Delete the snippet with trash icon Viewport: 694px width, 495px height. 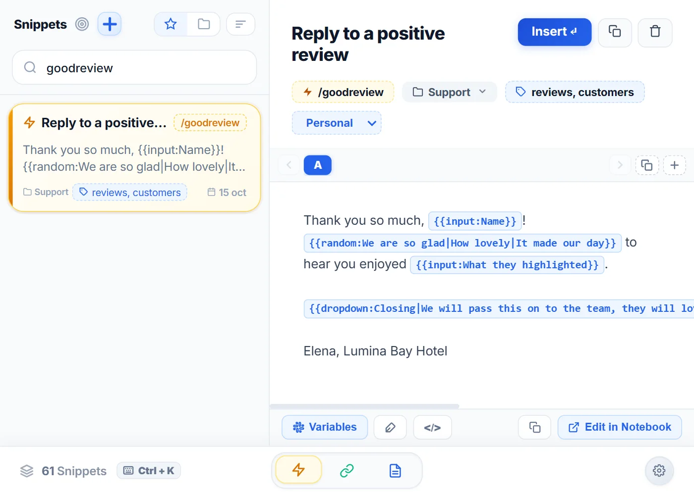click(655, 32)
